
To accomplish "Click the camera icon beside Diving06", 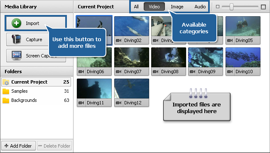I will coord(81,72).
